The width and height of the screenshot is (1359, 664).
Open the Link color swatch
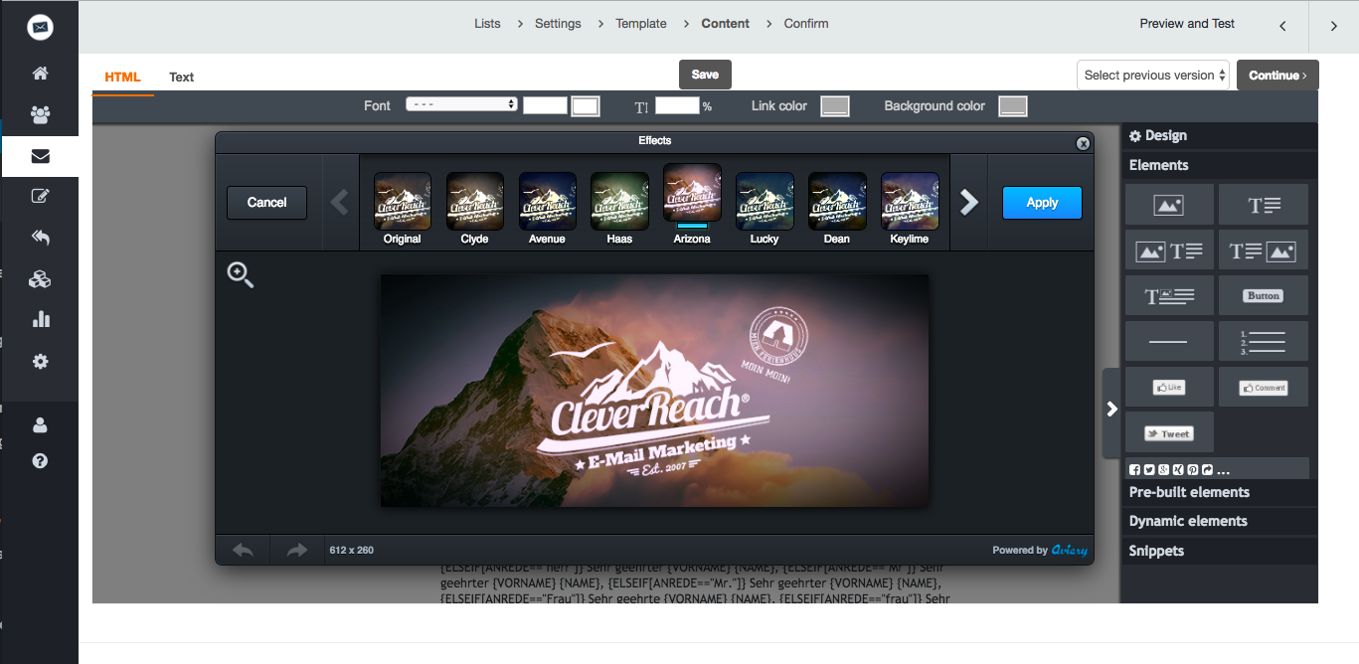(x=835, y=106)
